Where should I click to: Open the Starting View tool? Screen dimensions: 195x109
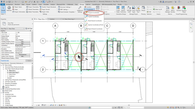point(138,10)
